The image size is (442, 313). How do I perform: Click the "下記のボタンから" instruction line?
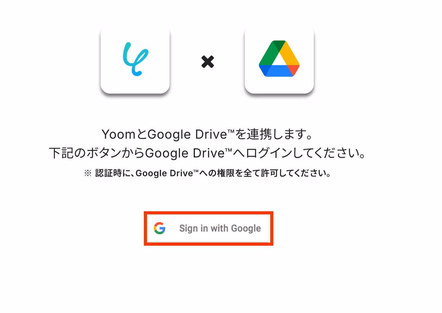tap(208, 153)
